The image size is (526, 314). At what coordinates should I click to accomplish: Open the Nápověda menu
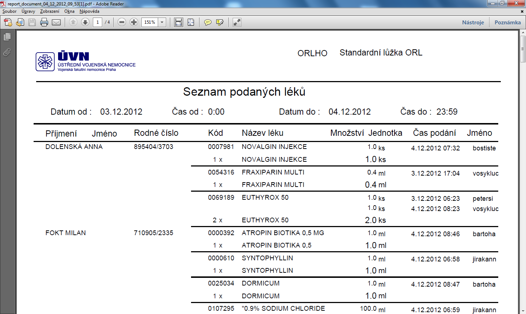pos(89,11)
